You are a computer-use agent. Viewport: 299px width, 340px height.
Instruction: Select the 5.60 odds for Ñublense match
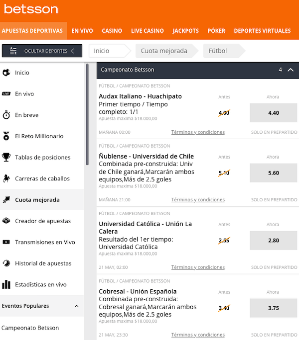(x=274, y=173)
